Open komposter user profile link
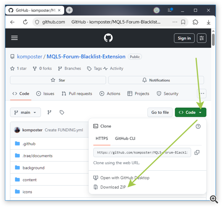The width and height of the screenshot is (222, 207). click(x=30, y=57)
